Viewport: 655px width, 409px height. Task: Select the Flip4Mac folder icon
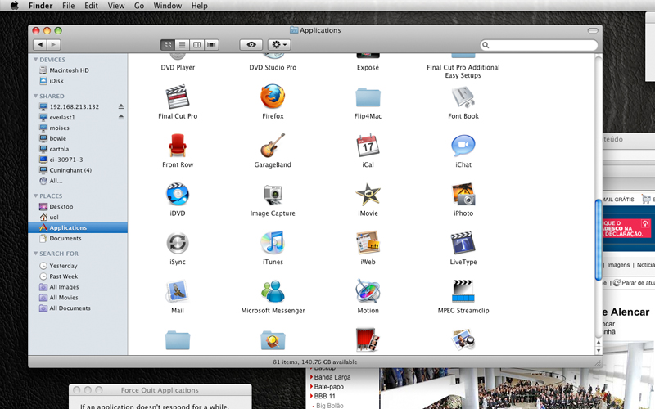click(x=368, y=97)
